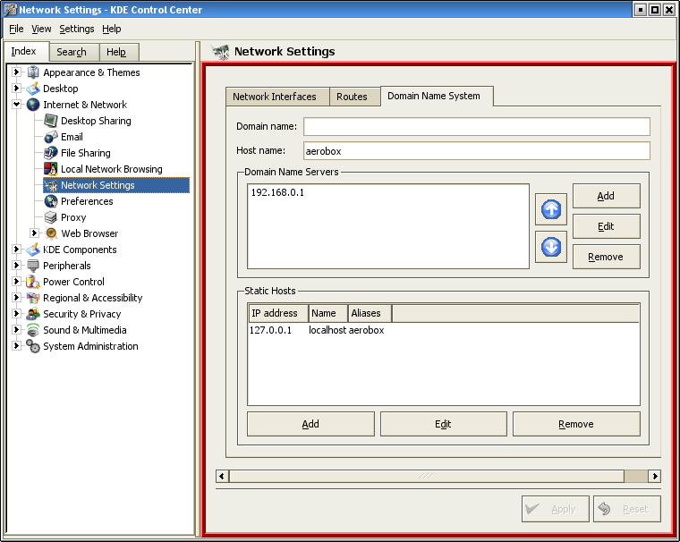
Task: Open the Network Interfaces tab
Action: click(277, 97)
